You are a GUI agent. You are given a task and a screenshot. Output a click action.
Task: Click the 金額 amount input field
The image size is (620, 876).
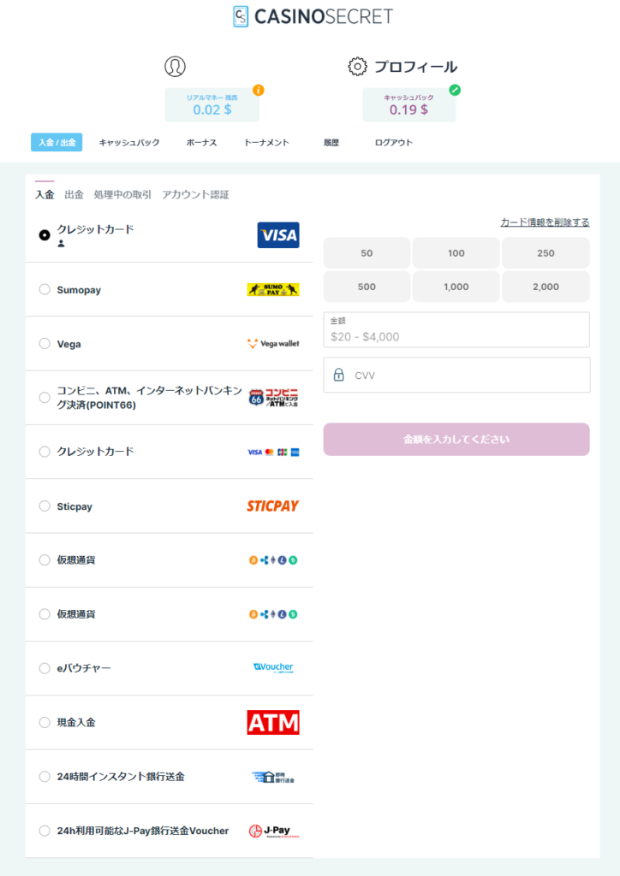tap(456, 329)
